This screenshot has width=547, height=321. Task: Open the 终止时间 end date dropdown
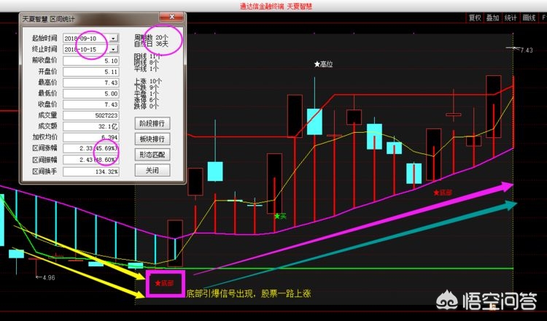tap(114, 49)
